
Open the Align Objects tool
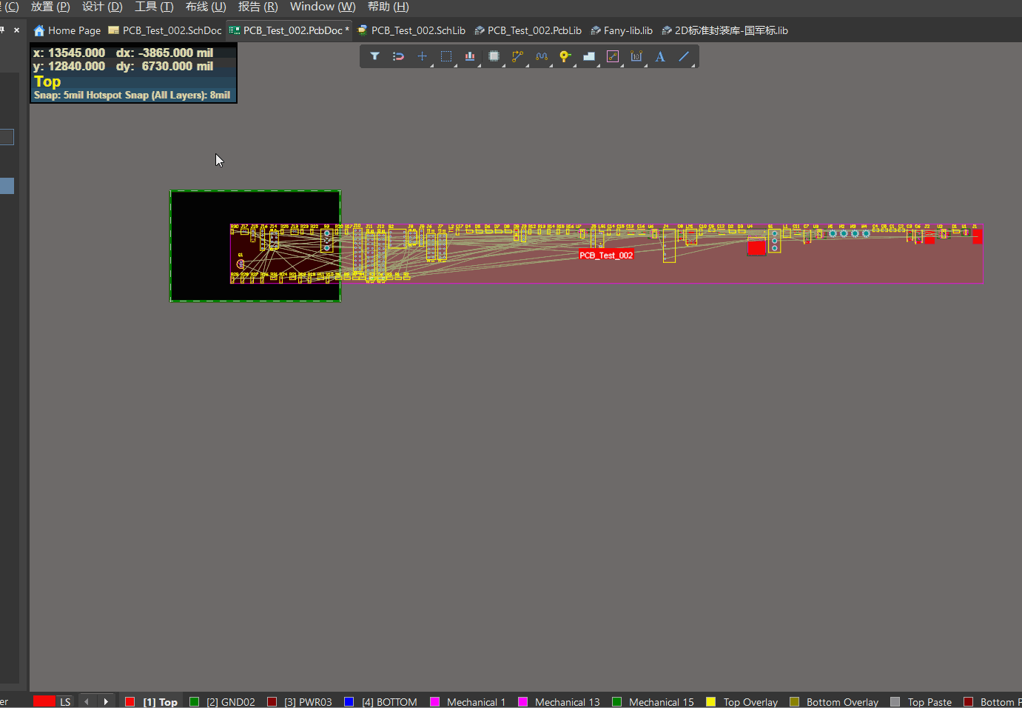click(470, 56)
